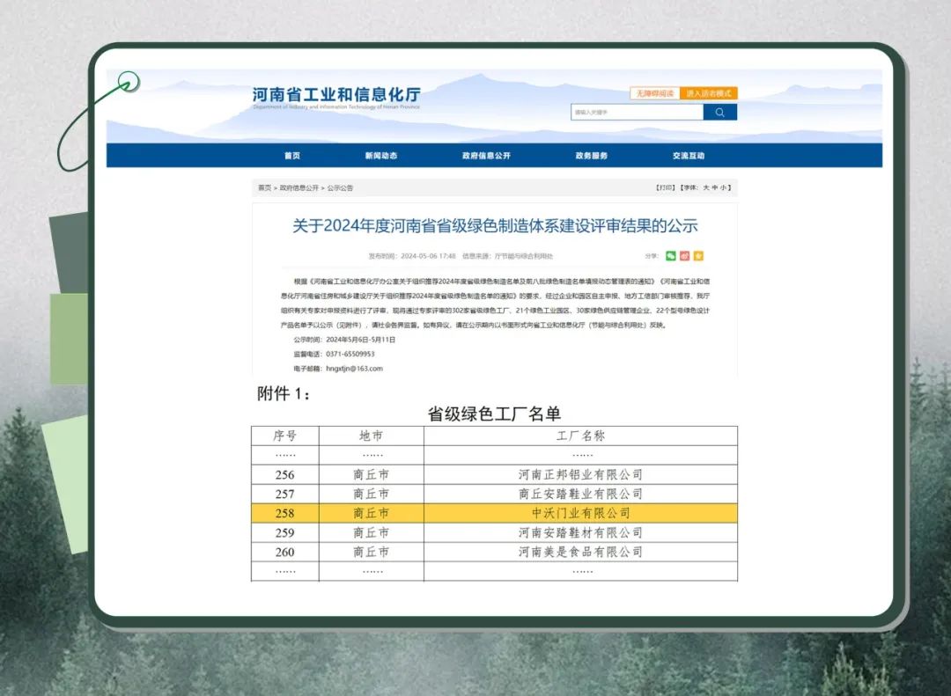Click the 商丘市 cell in row 259

point(372,533)
